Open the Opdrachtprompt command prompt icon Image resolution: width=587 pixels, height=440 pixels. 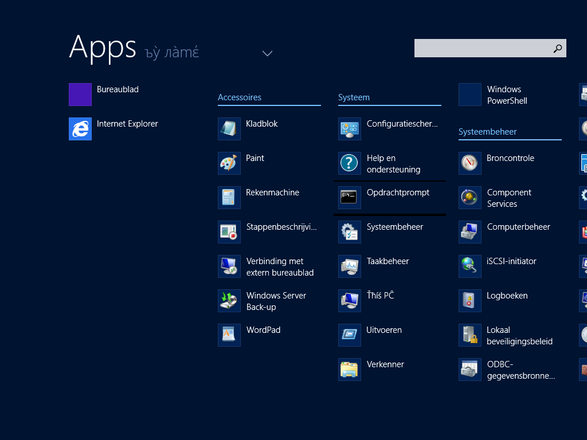click(350, 198)
